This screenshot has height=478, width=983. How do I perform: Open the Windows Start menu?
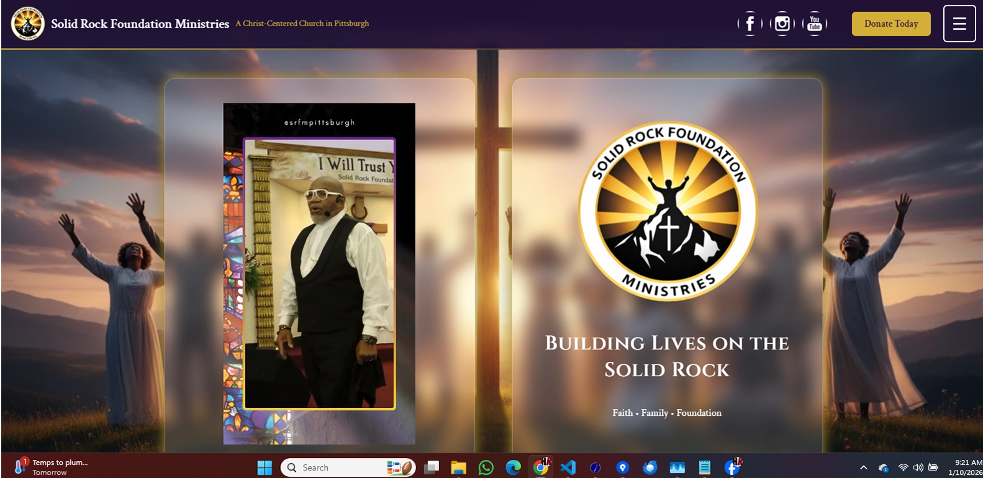pyautogui.click(x=265, y=467)
